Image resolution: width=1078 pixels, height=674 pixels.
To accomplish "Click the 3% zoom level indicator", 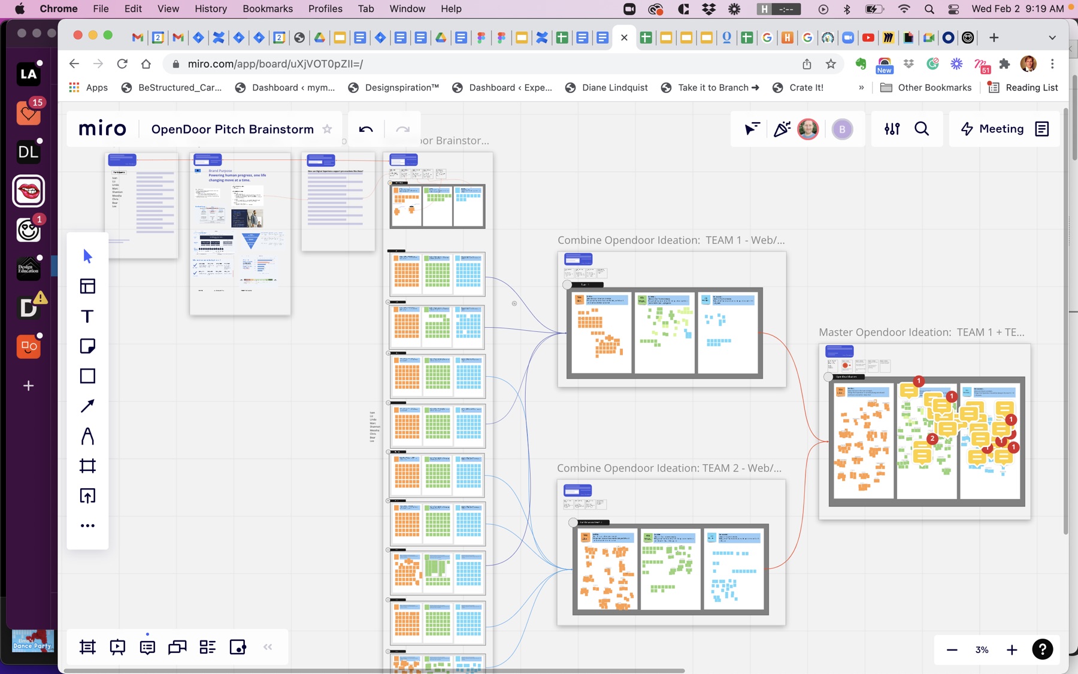I will point(982,650).
